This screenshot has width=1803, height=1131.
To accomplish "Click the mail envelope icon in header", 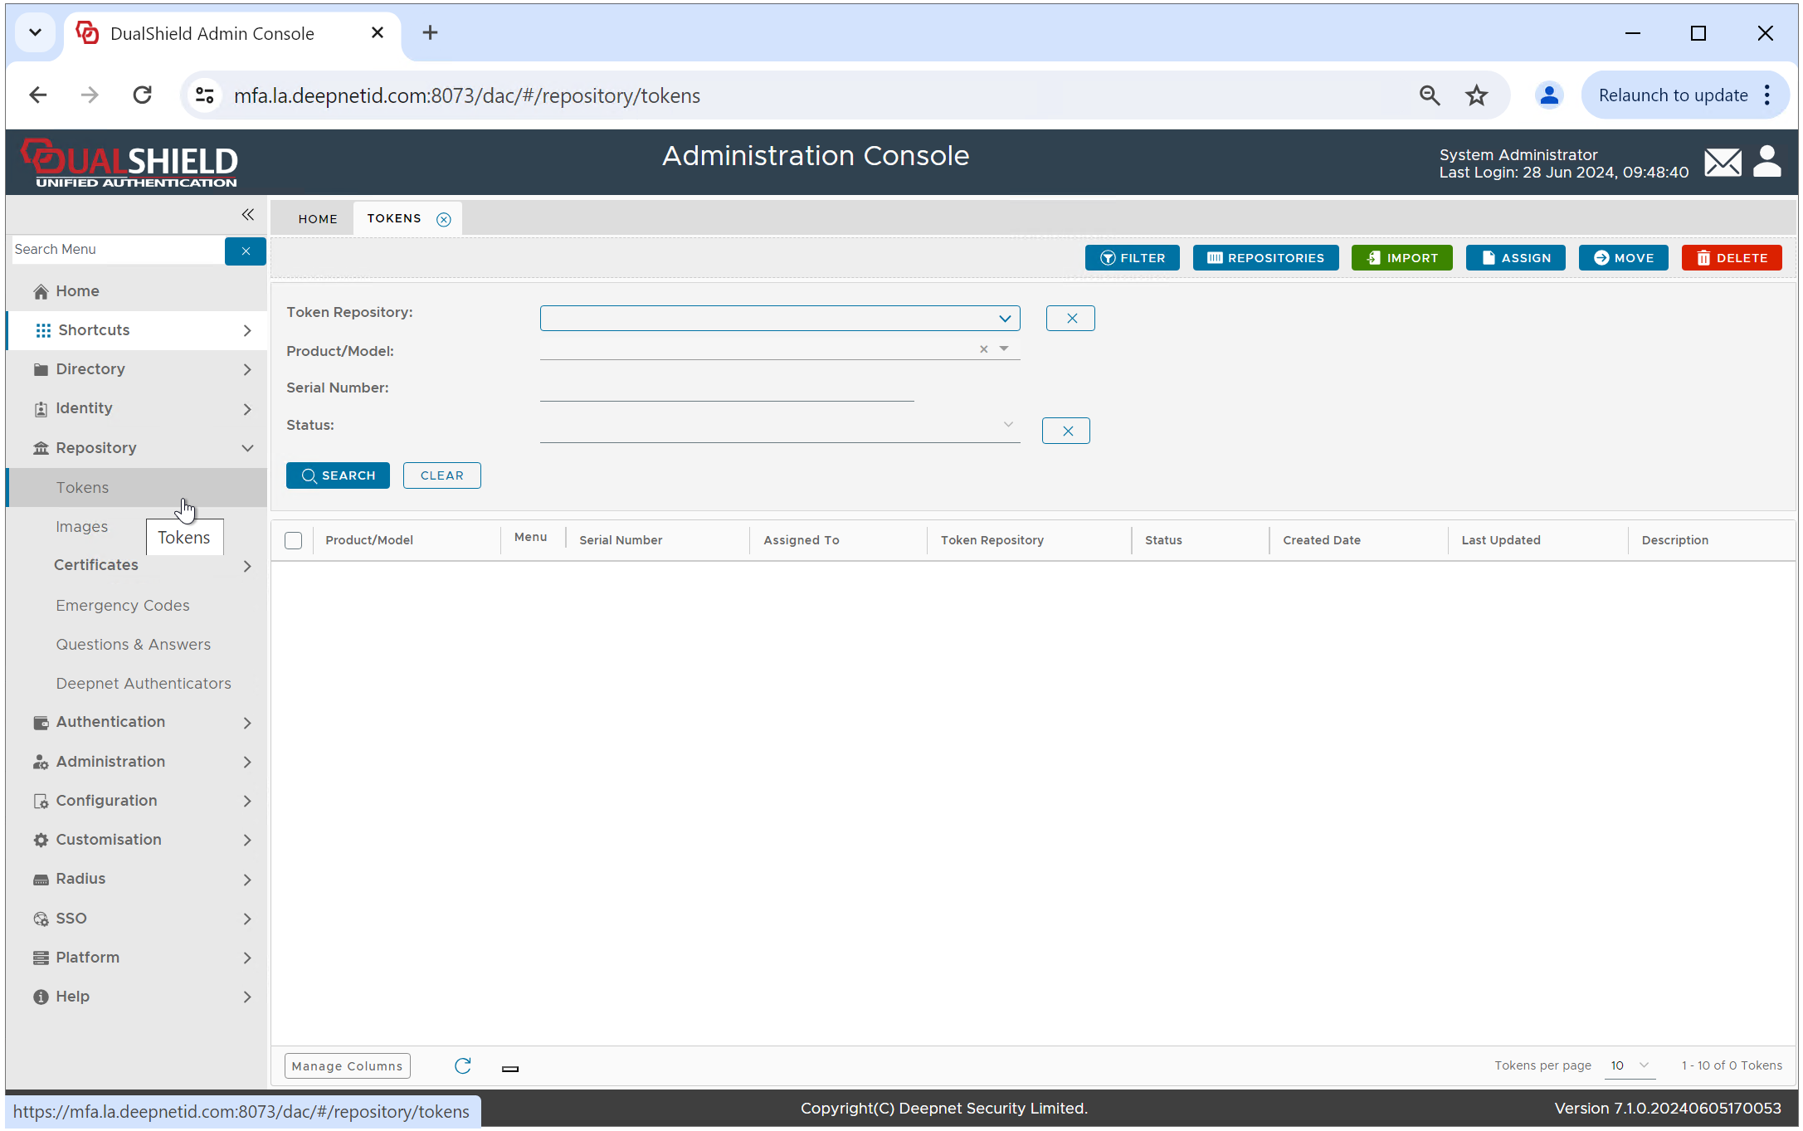I will [1723, 163].
